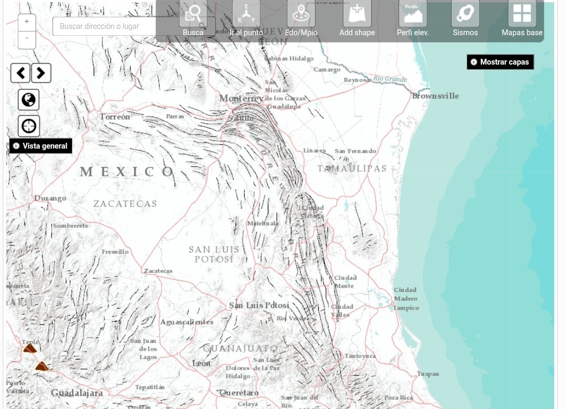Click the Monterrey city label
This screenshot has height=409, width=567.
[241, 98]
